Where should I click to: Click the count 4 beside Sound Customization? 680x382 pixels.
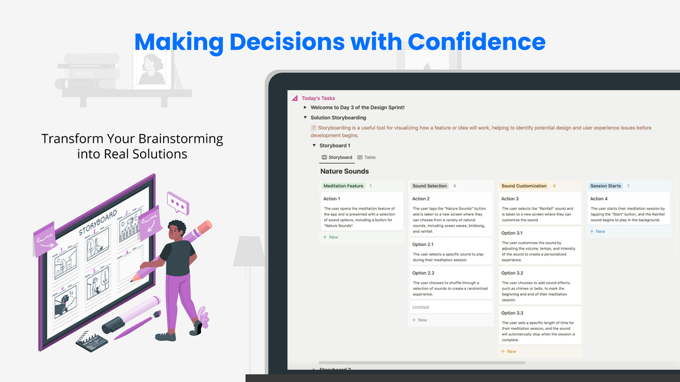click(x=554, y=186)
